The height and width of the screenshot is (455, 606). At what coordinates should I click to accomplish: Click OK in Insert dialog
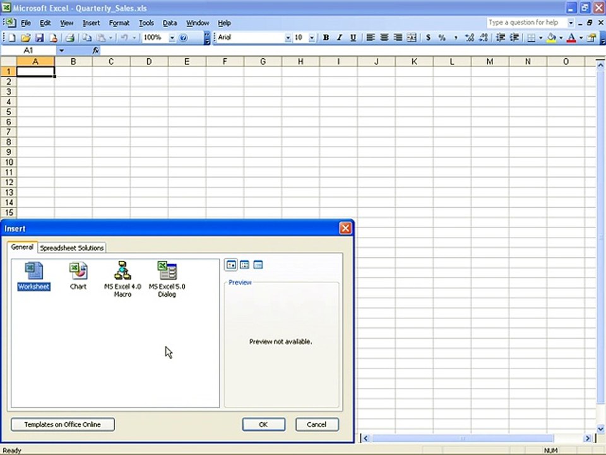click(x=264, y=425)
